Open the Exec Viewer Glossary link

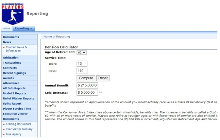[19, 129]
